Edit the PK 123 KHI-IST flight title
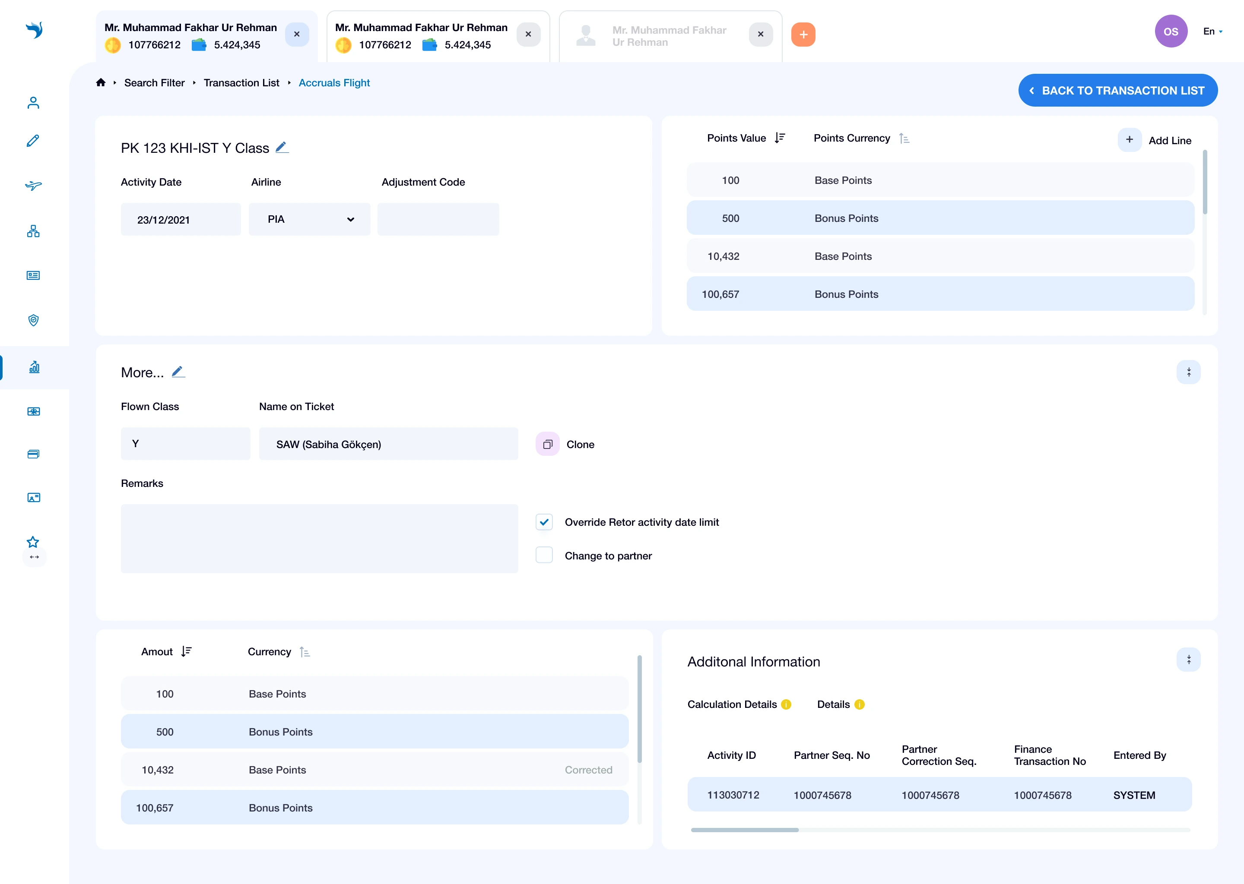Image resolution: width=1244 pixels, height=884 pixels. coord(282,148)
